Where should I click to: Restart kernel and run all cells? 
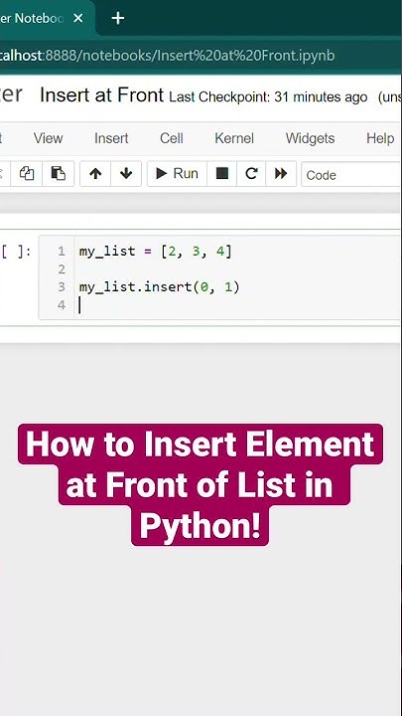[281, 173]
